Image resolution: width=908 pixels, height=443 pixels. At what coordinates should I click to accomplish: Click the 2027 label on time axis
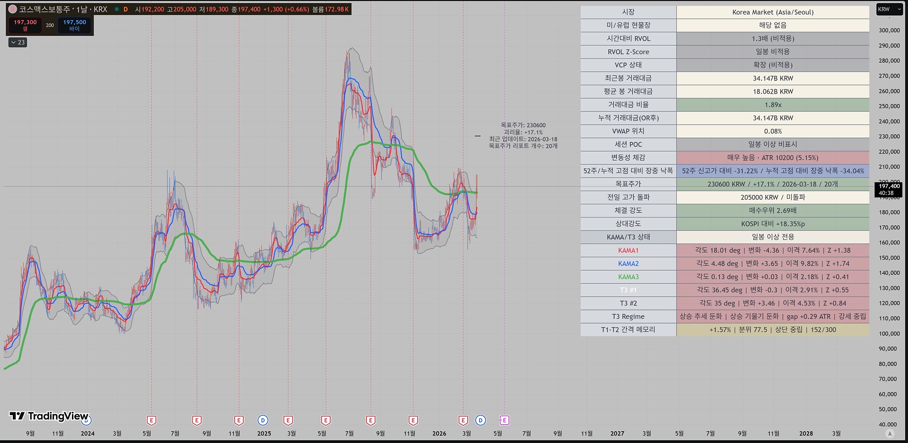tap(617, 434)
